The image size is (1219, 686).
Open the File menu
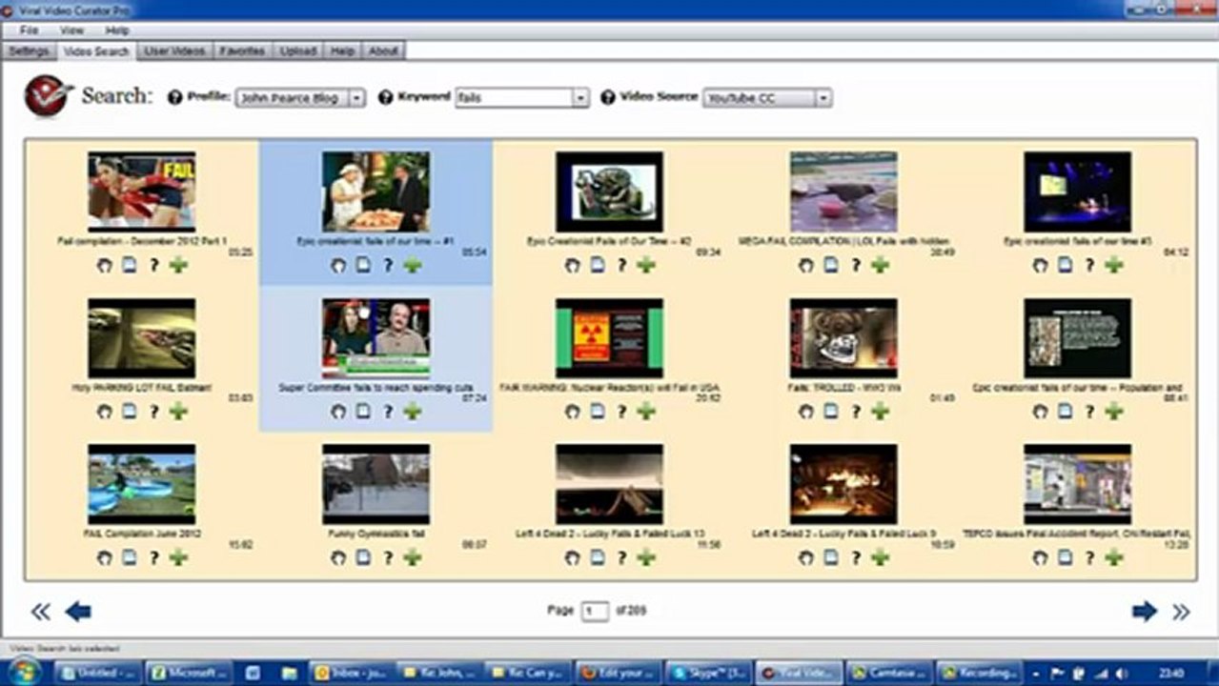[x=29, y=30]
